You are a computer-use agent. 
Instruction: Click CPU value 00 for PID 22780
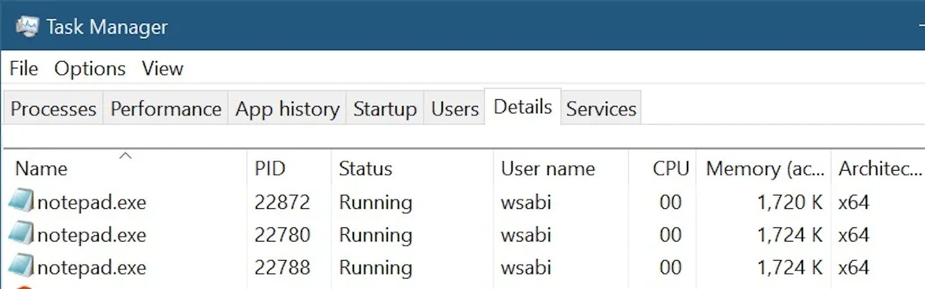click(670, 235)
